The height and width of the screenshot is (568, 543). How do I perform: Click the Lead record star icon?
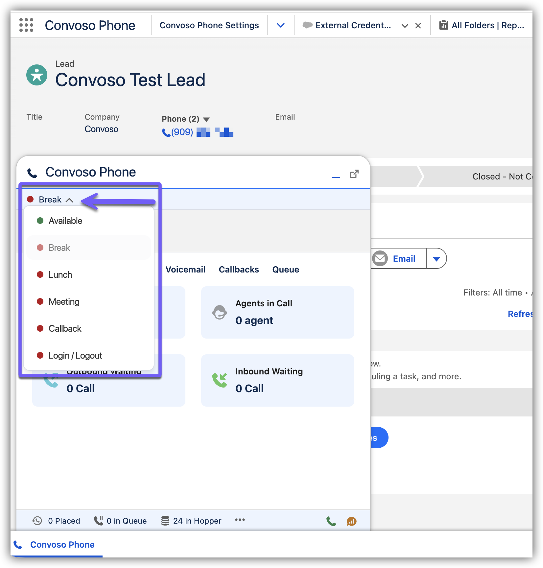37,75
